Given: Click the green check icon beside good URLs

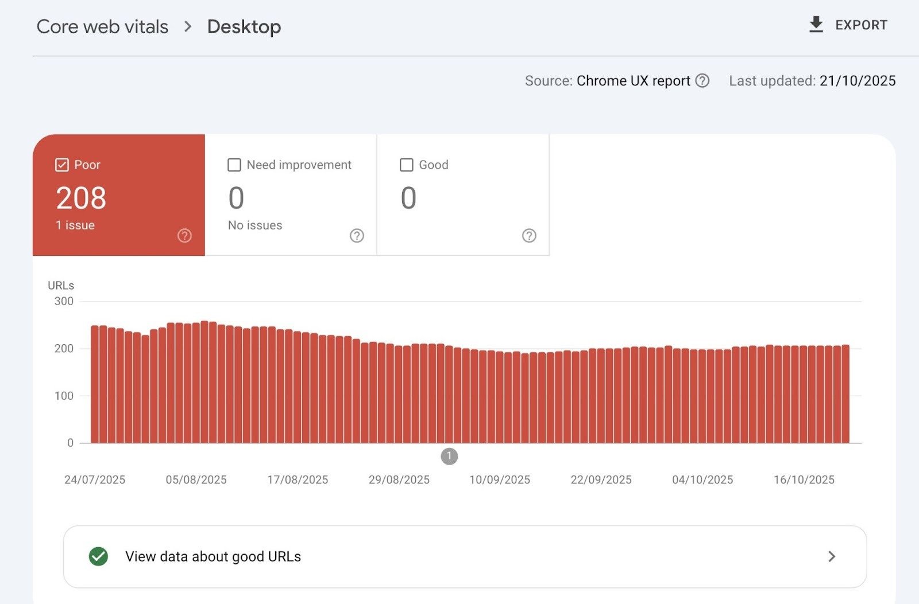Looking at the screenshot, I should pos(99,556).
